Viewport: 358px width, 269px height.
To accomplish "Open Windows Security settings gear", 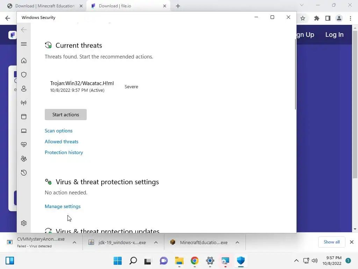I will 24,223.
